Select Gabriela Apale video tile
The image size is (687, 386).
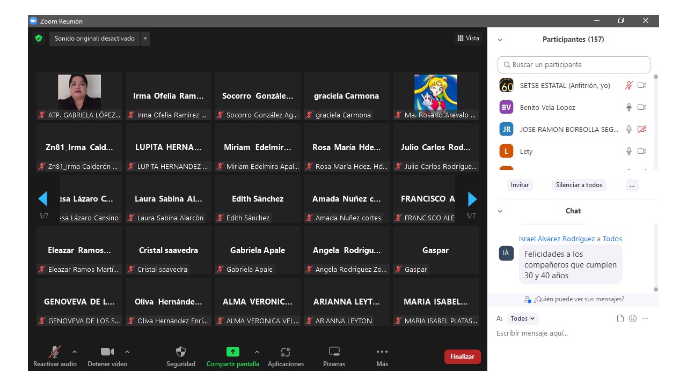(x=258, y=251)
